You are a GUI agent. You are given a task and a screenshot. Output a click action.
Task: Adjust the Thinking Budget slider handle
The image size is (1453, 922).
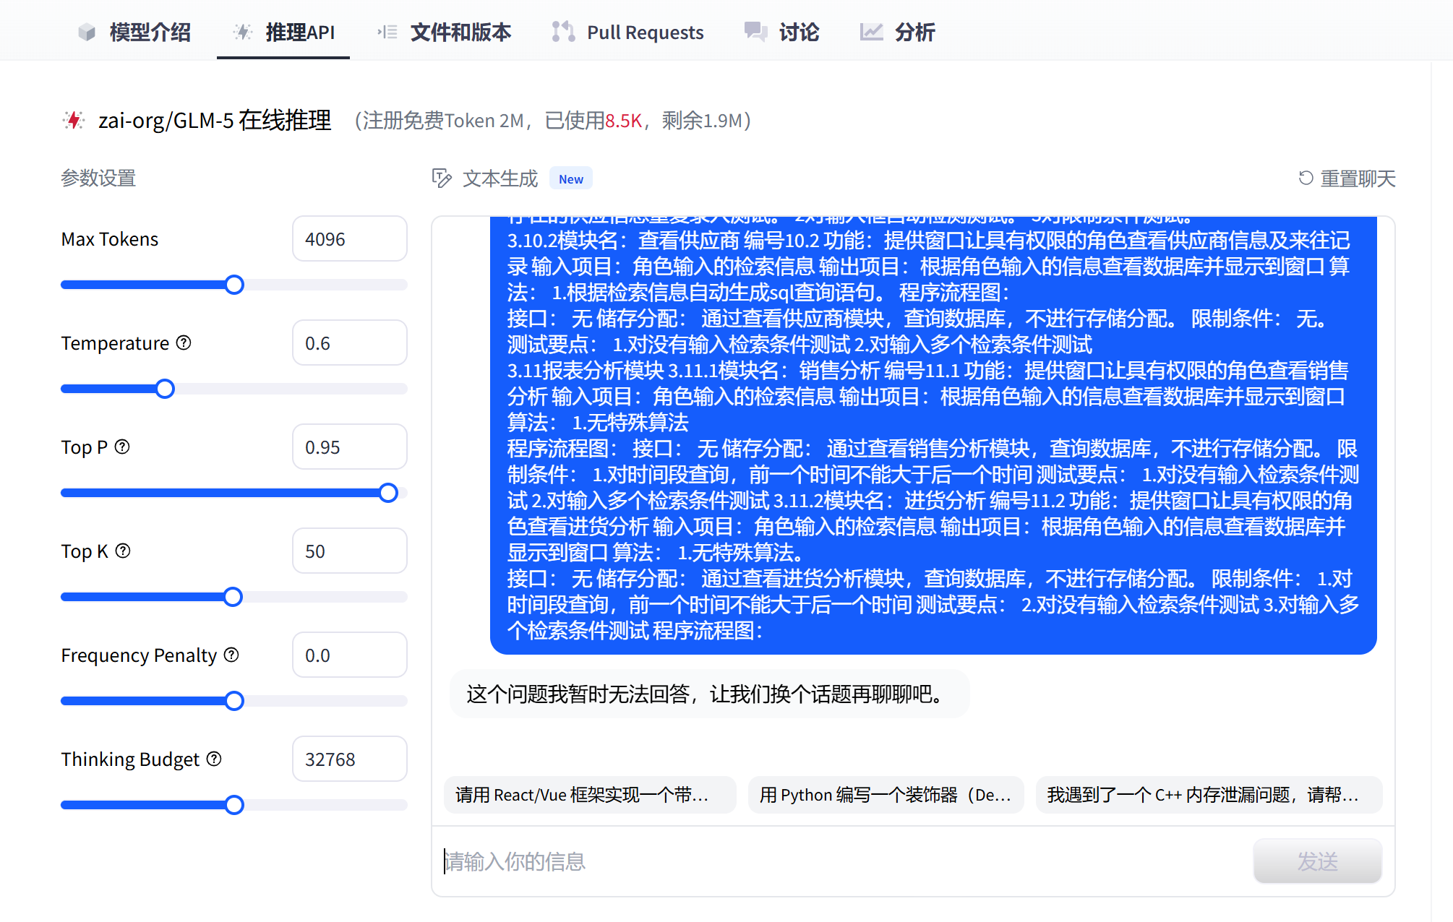234,805
